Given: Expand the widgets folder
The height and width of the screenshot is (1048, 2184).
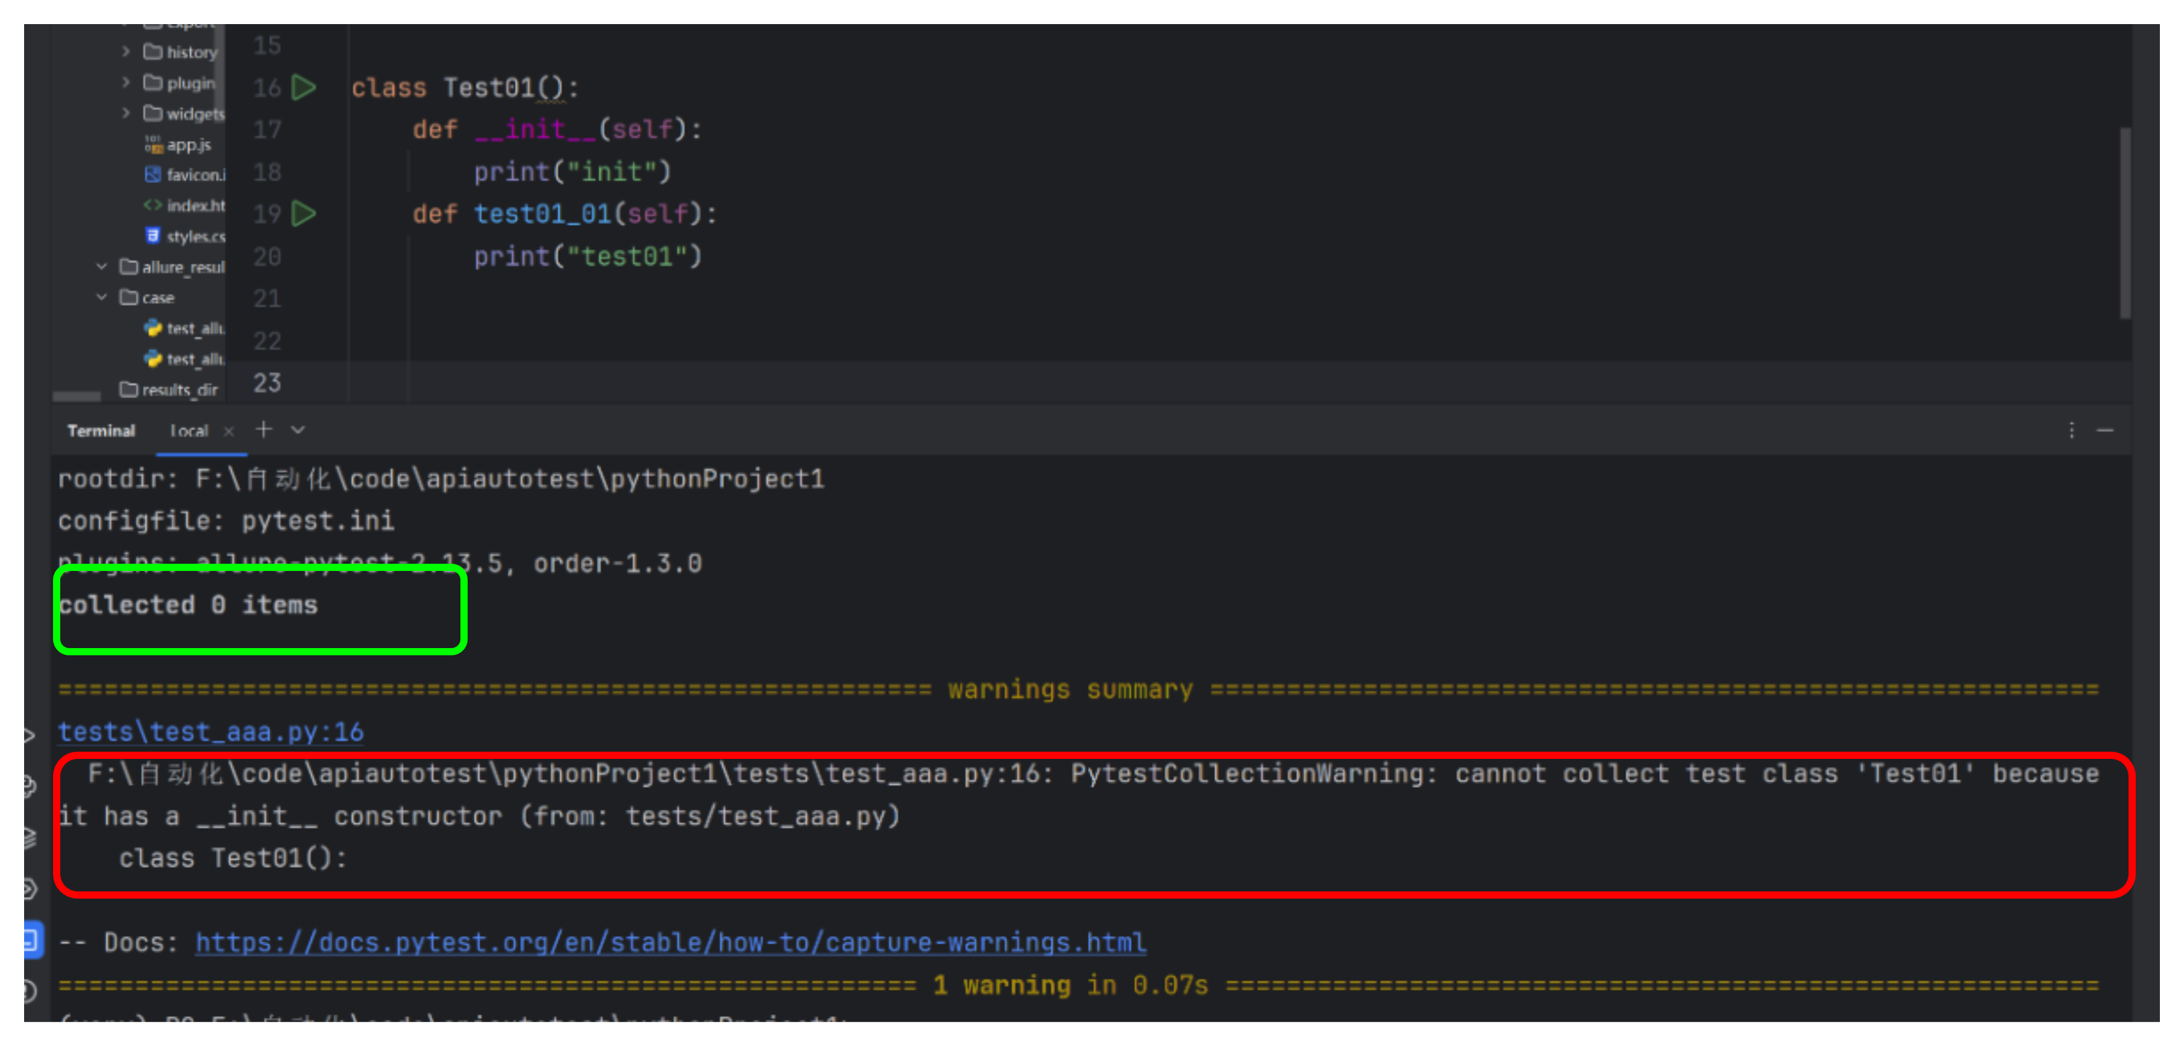Looking at the screenshot, I should (125, 113).
